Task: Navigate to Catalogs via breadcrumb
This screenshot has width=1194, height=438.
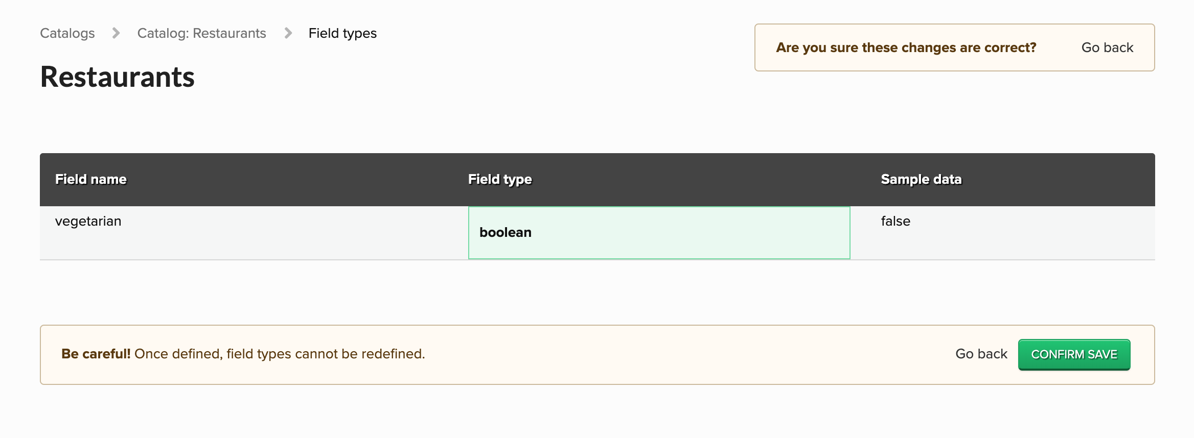Action: (x=67, y=33)
